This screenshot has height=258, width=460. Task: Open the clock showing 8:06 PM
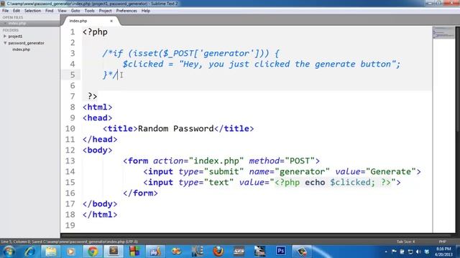[443, 252]
